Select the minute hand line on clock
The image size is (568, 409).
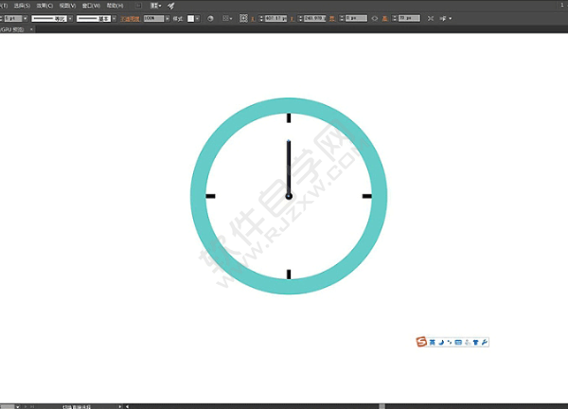(x=289, y=167)
